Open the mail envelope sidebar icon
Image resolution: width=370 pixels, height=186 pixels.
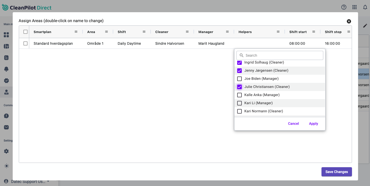point(6,127)
